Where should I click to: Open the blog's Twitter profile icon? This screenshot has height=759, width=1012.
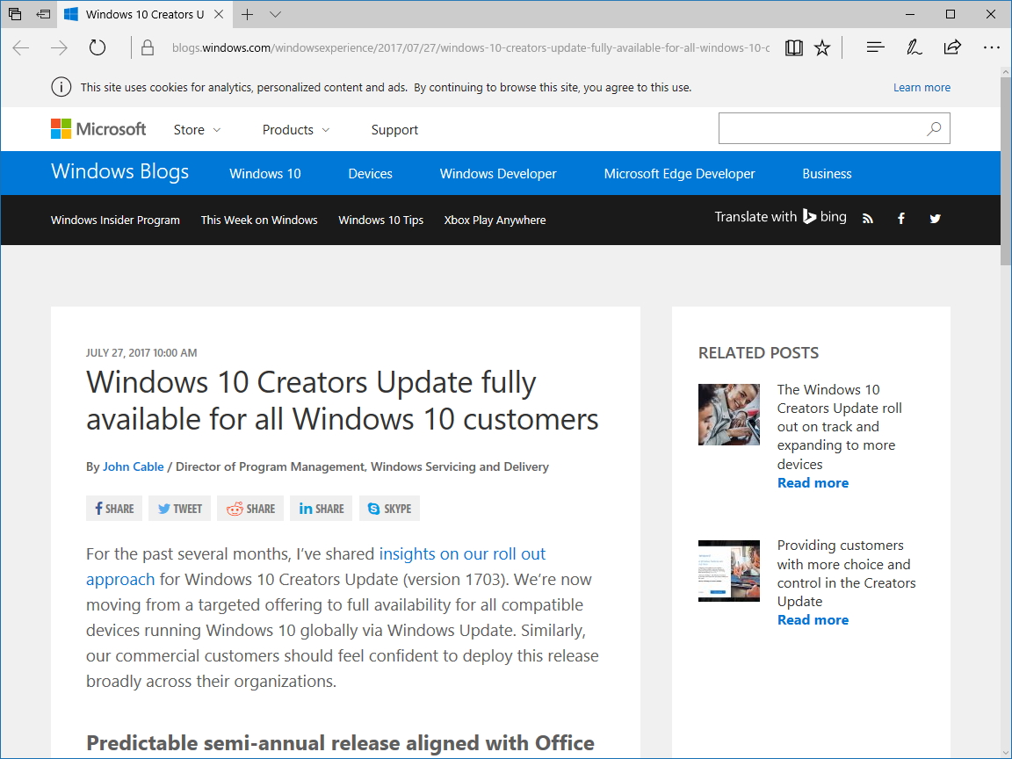[935, 218]
